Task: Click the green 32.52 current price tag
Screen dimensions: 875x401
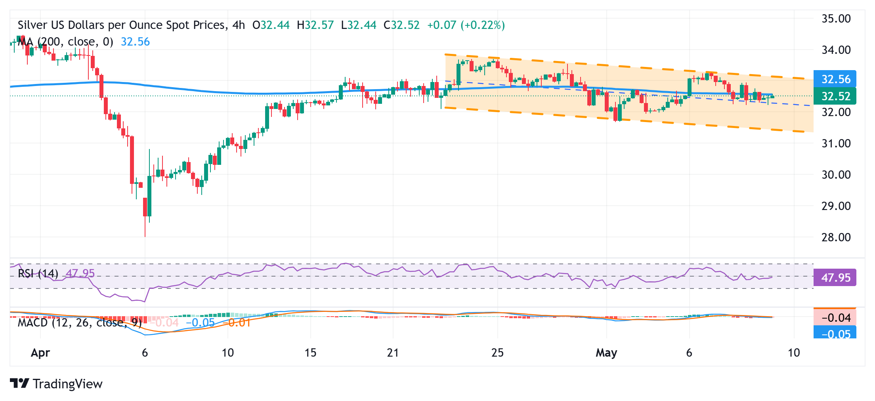Action: [835, 96]
